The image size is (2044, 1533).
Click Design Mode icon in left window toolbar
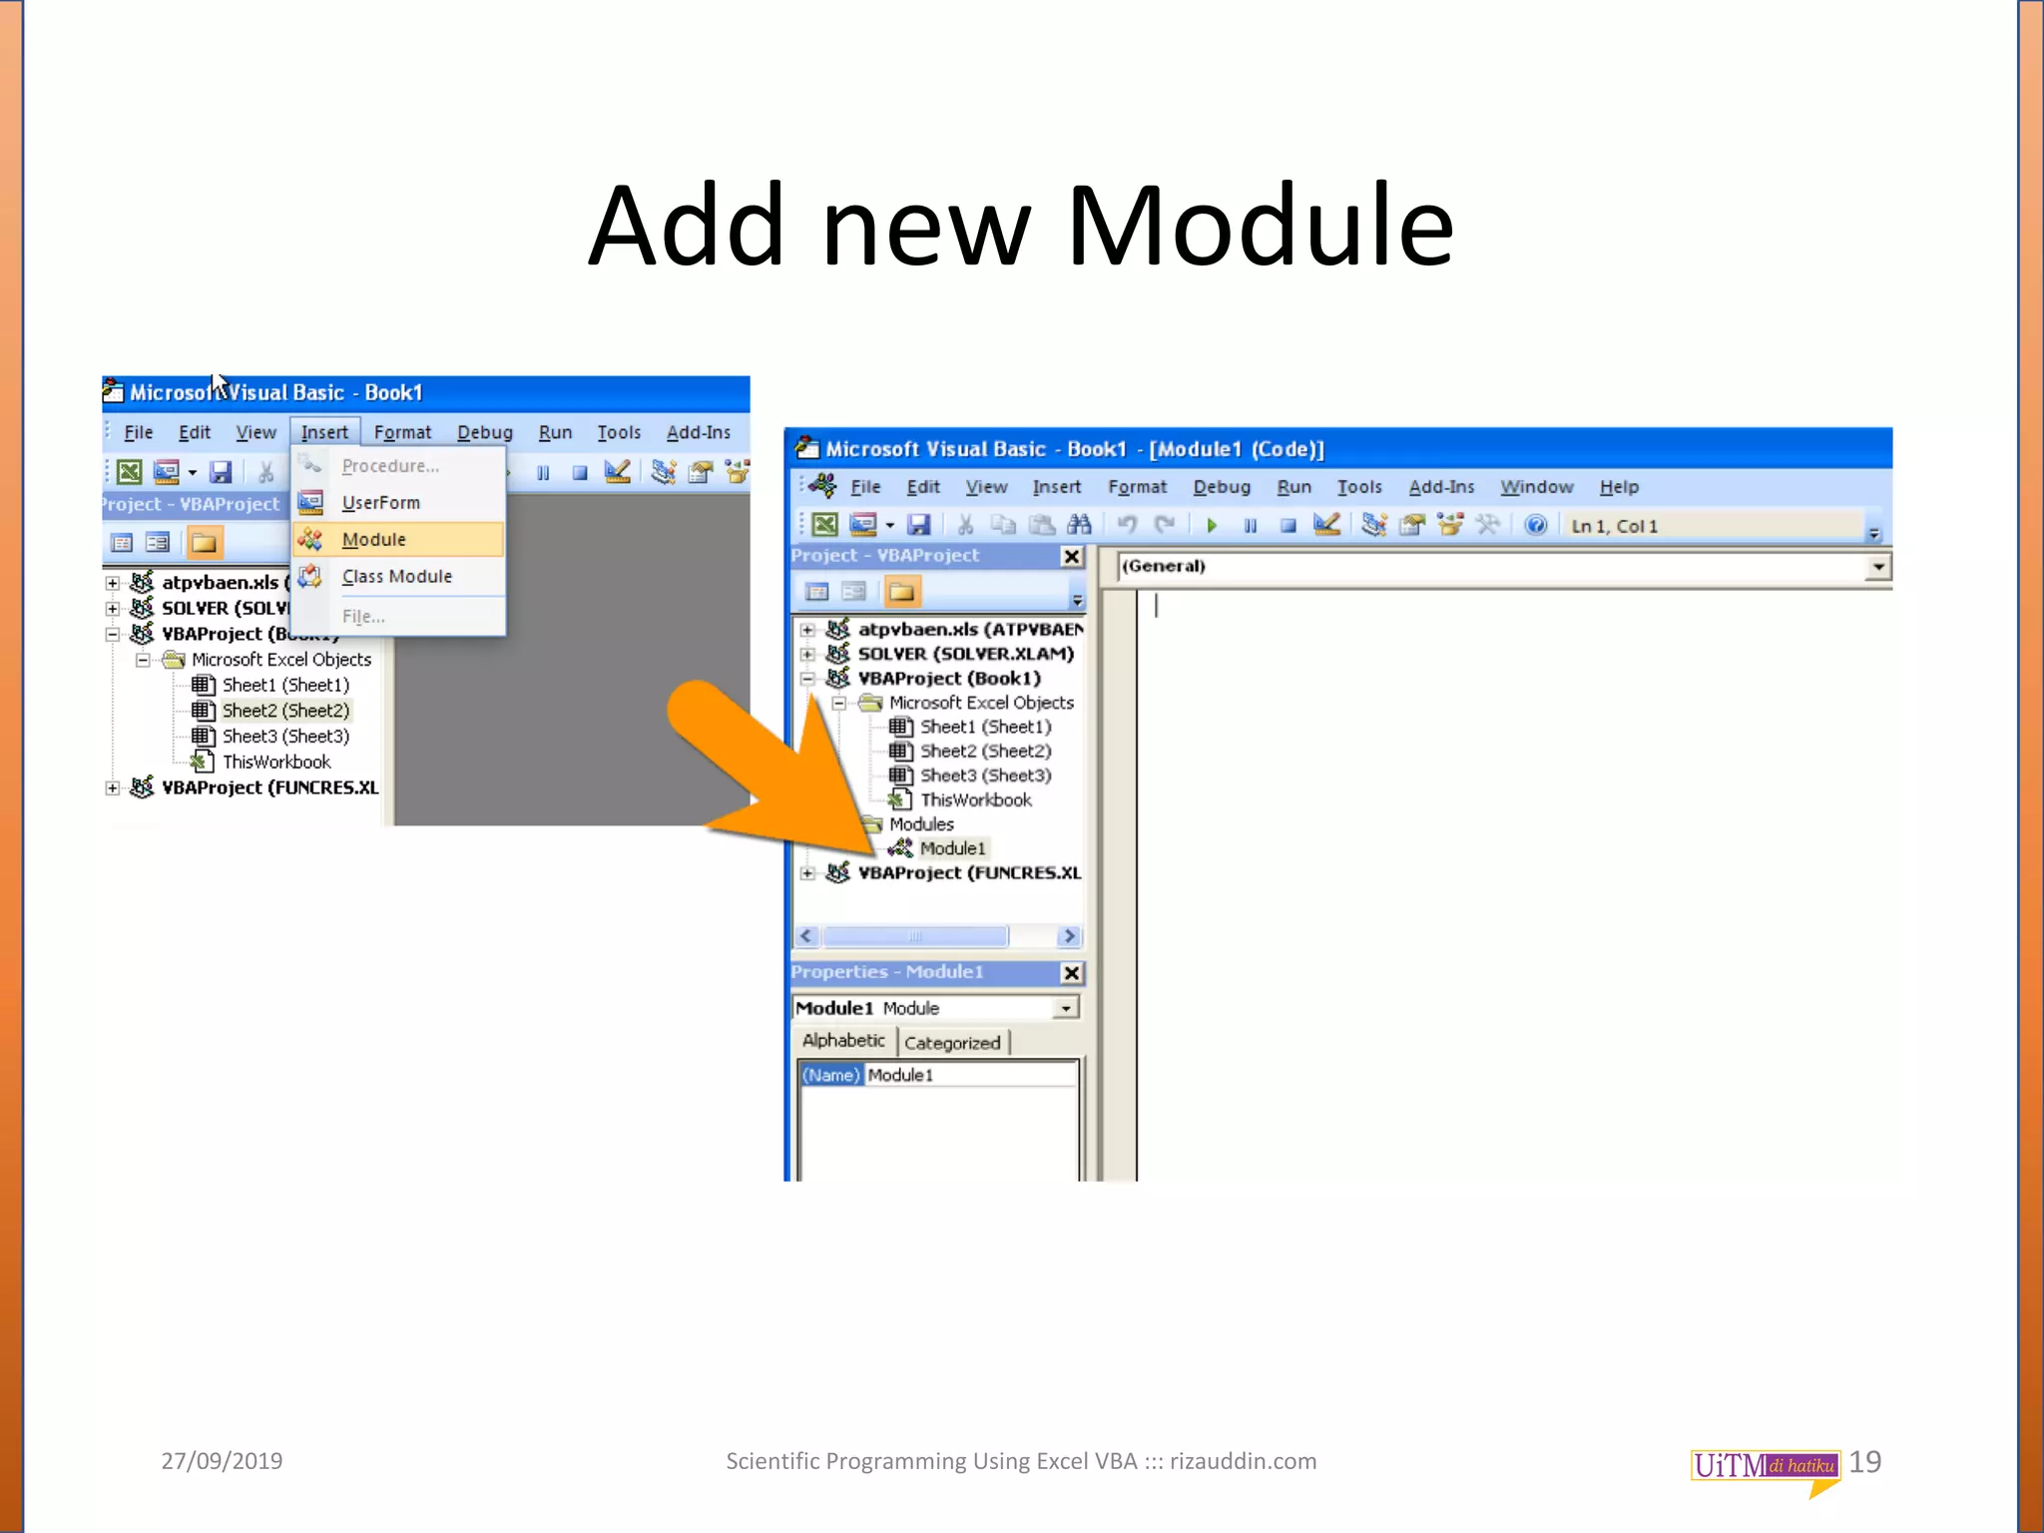pyautogui.click(x=618, y=471)
